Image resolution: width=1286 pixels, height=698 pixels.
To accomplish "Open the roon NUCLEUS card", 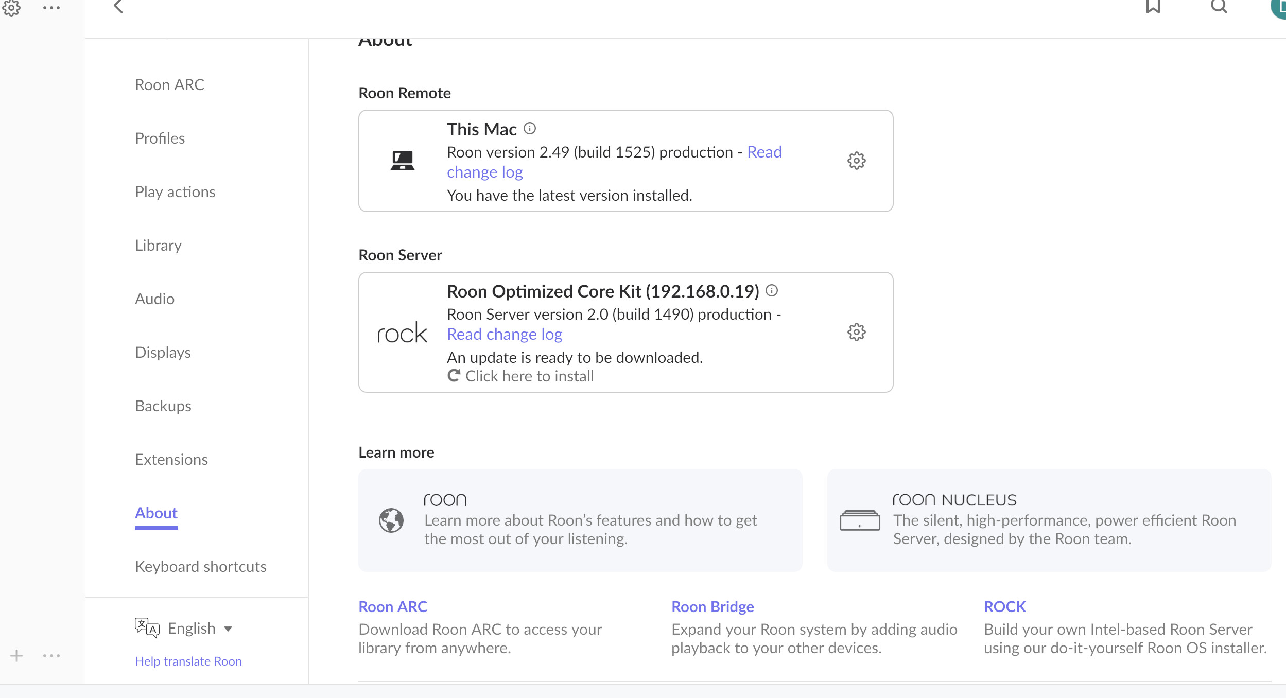I will click(1049, 520).
